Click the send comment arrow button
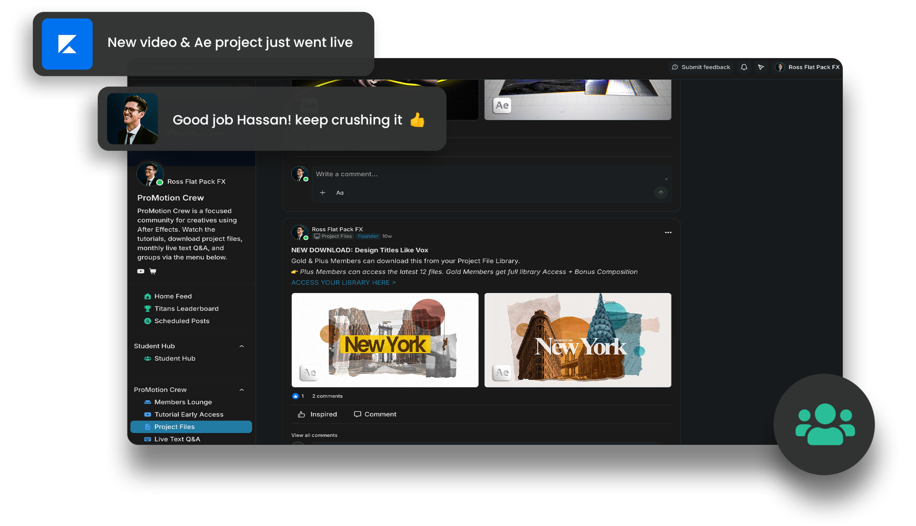The height and width of the screenshot is (526, 916). coord(660,193)
